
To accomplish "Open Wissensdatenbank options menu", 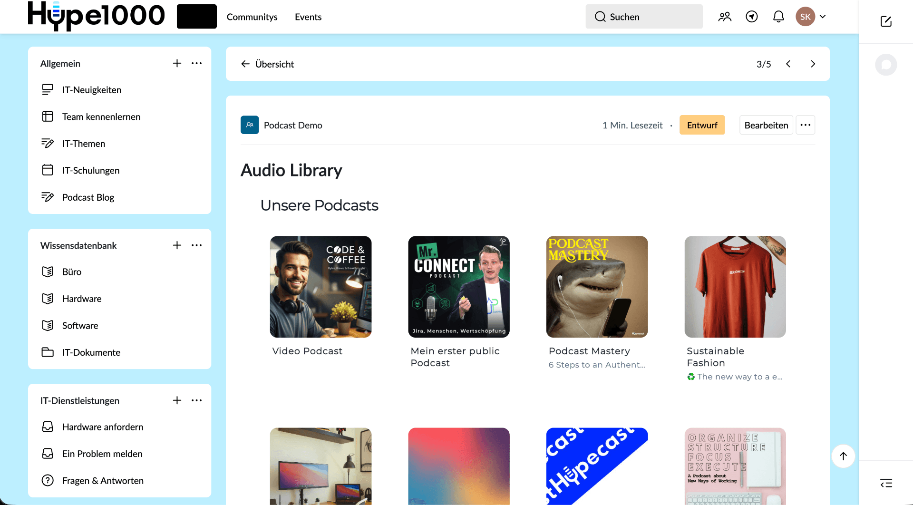I will pos(196,245).
